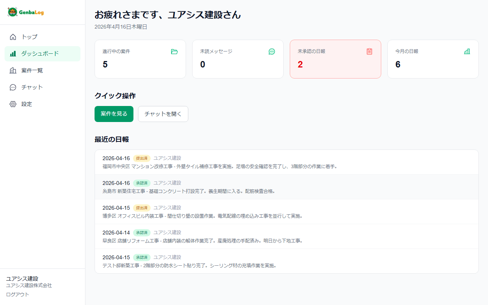The height and width of the screenshot is (305, 488).
Task: Open the 未承認の日報 stat card
Action: point(335,59)
